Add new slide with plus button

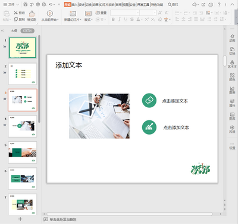(x=20, y=219)
